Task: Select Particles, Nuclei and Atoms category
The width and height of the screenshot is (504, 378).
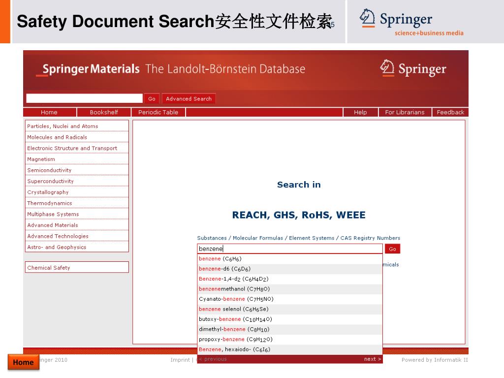Action: [77, 126]
